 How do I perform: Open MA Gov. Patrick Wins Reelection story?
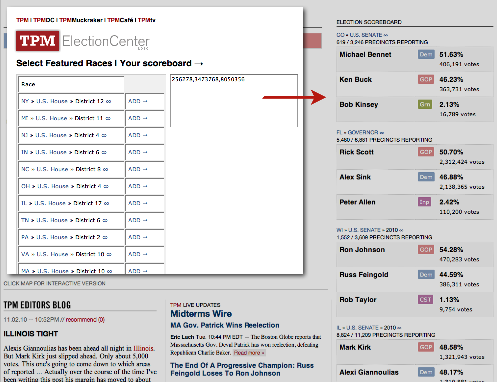pos(225,325)
